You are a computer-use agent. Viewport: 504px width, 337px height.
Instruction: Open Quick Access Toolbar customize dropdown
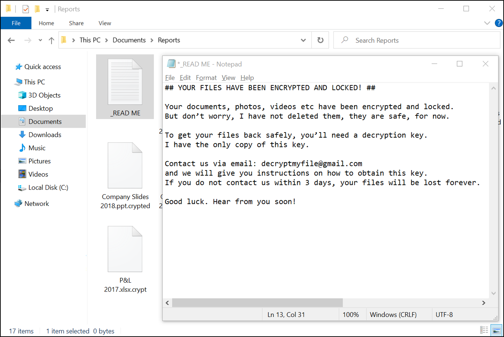pyautogui.click(x=47, y=9)
